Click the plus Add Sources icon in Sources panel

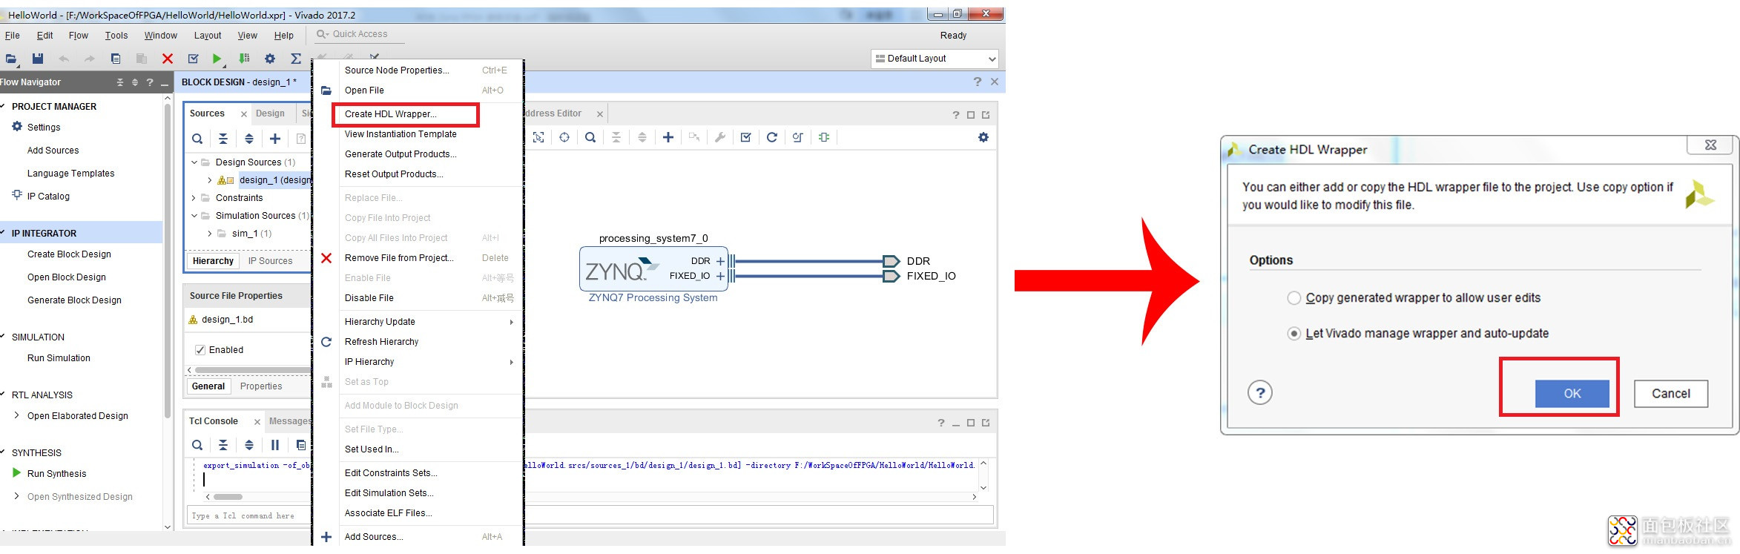(275, 139)
